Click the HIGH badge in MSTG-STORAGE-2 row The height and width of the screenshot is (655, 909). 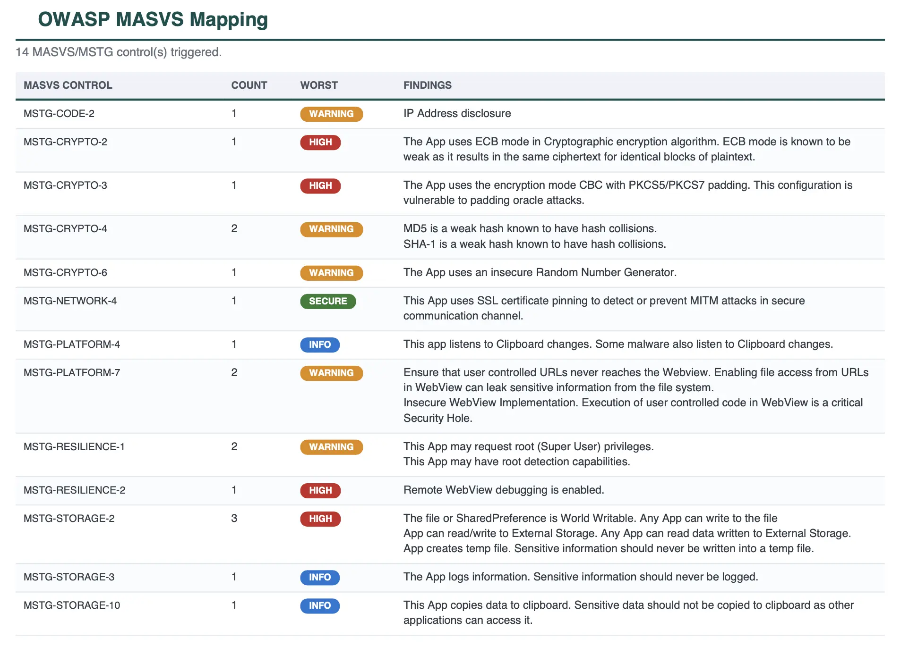[x=320, y=519]
